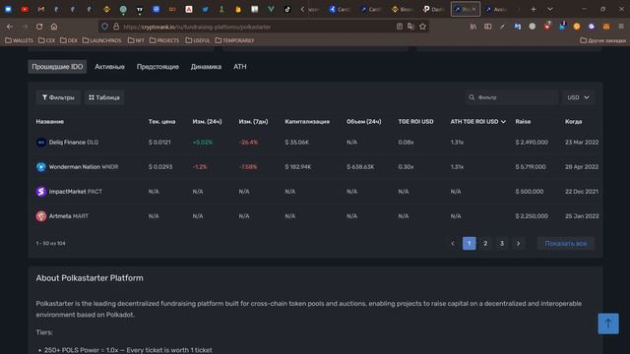
Task: Toggle the browser sidebar icon
Action: [488, 27]
